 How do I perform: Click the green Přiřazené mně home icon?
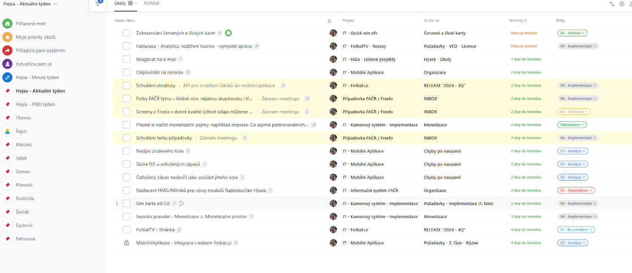pos(7,24)
